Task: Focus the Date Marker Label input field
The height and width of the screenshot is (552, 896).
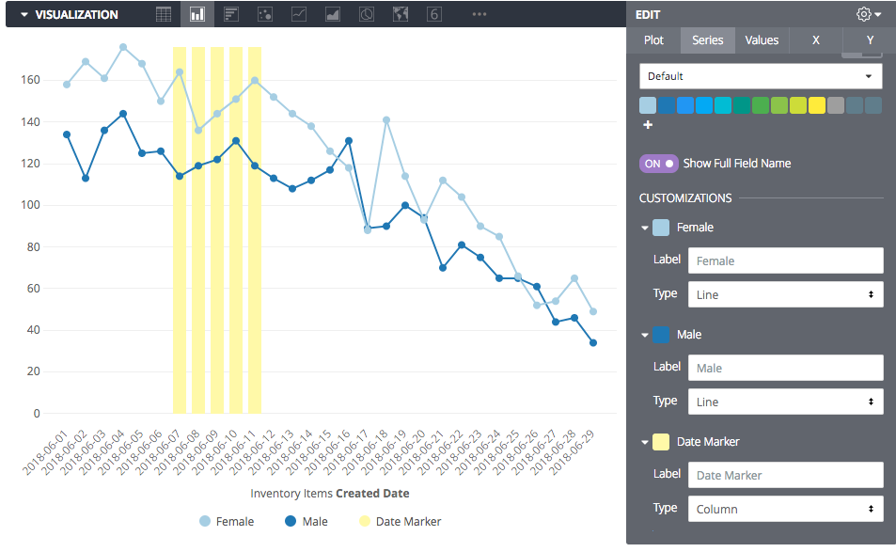Action: tap(786, 475)
